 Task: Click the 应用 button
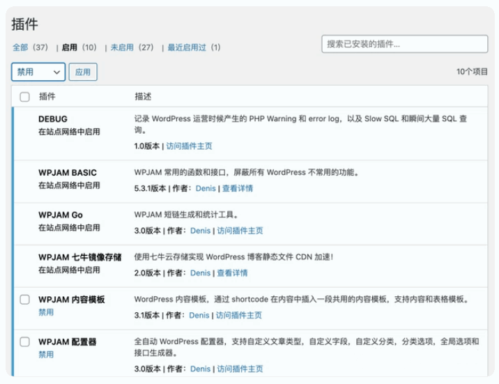click(x=83, y=72)
